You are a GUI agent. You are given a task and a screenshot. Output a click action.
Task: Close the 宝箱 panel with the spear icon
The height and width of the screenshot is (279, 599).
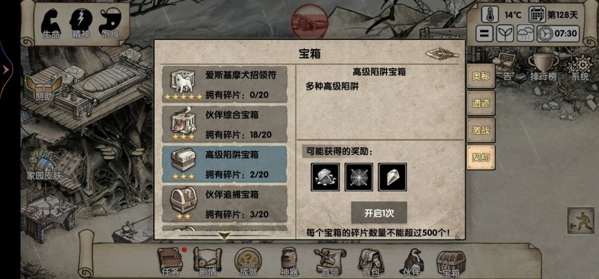pos(443,54)
